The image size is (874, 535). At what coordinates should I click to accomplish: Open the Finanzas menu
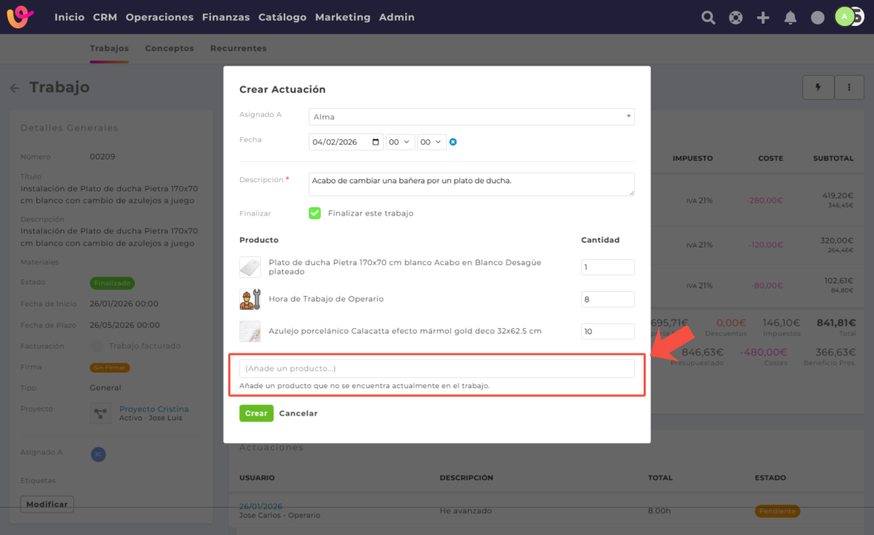click(x=226, y=17)
